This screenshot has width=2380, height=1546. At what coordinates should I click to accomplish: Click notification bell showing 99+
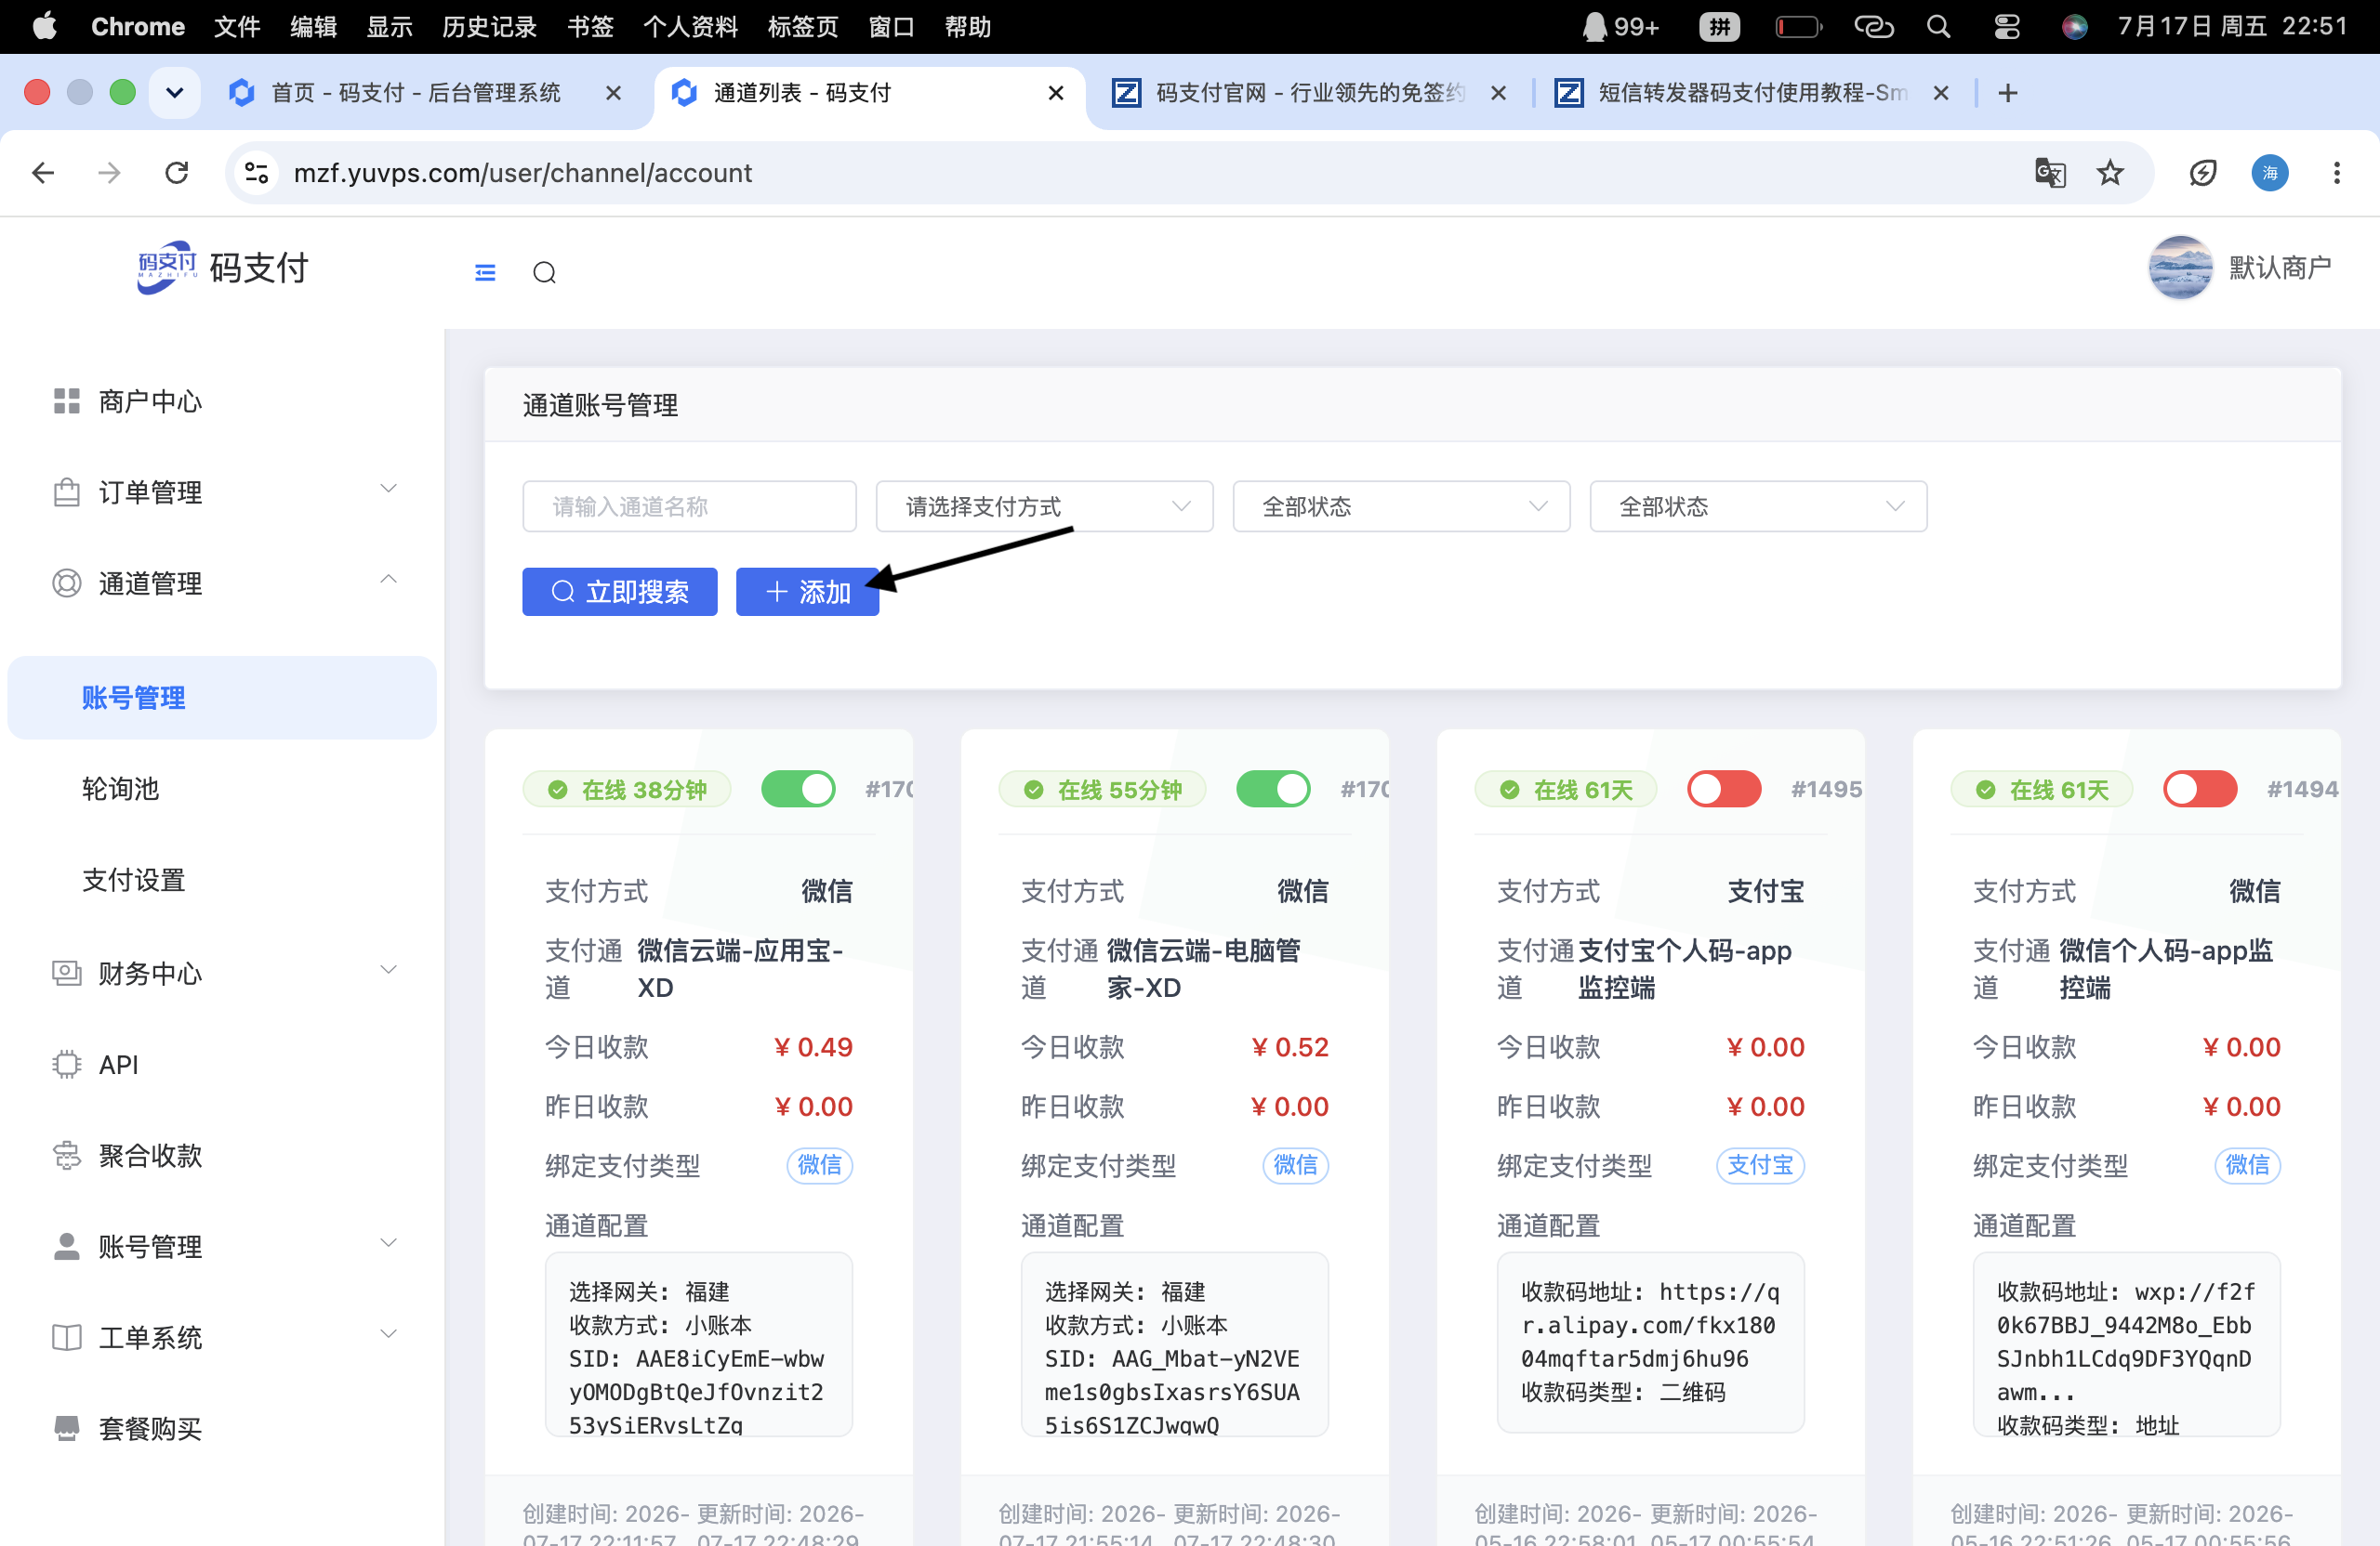[x=1620, y=26]
